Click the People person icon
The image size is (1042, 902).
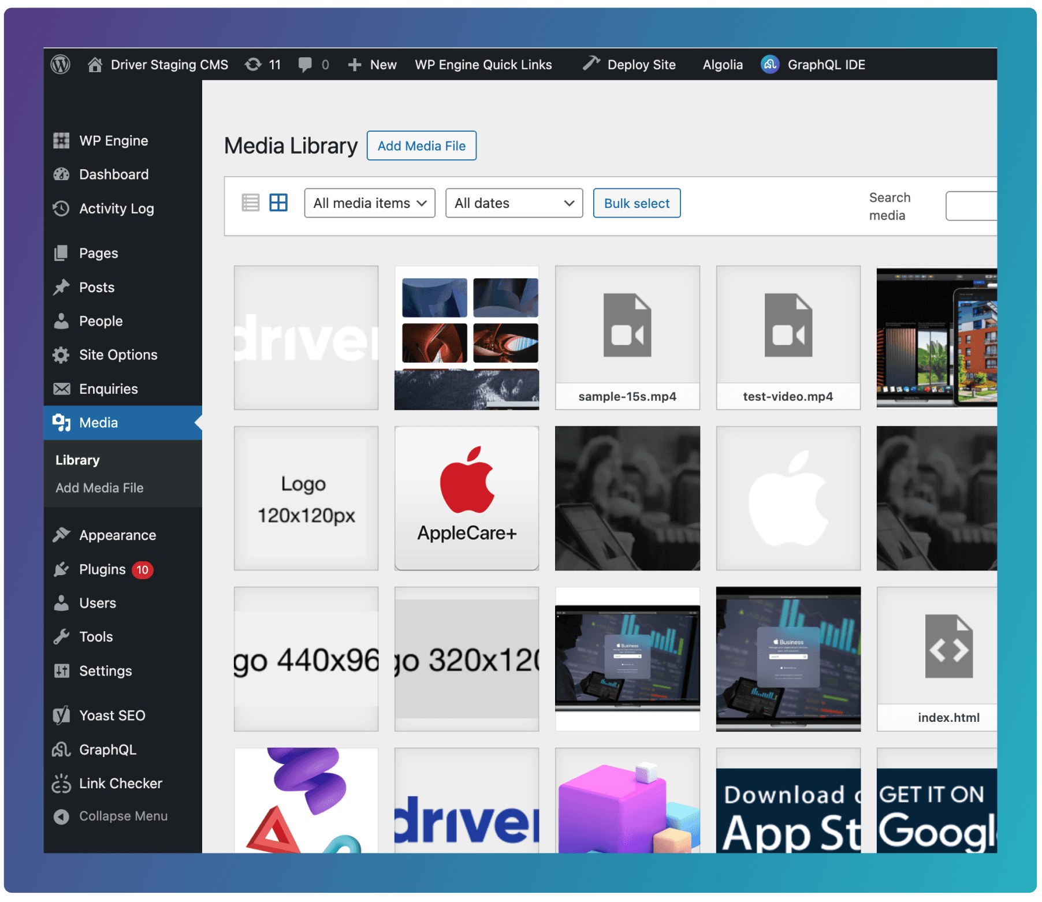point(61,321)
